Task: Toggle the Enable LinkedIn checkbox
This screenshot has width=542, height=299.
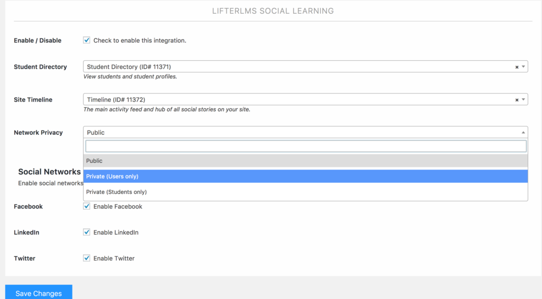Action: click(x=86, y=232)
